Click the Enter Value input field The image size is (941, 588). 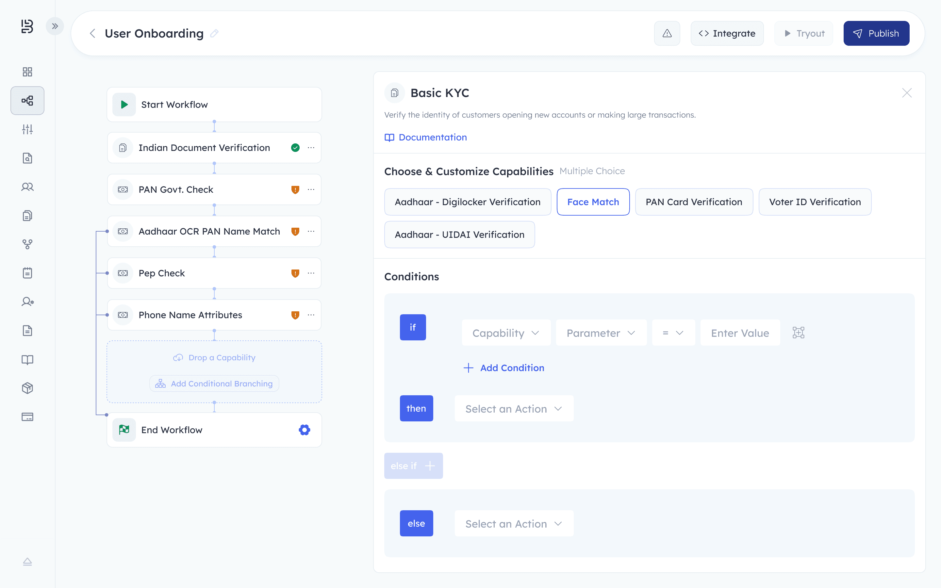(740, 333)
